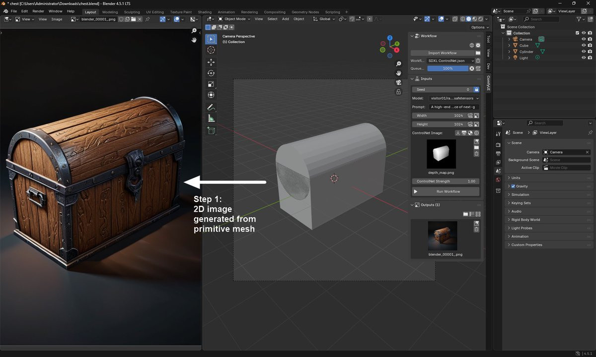Click the Image menu in the image editor
Viewport: 596px width, 357px height.
click(57, 19)
